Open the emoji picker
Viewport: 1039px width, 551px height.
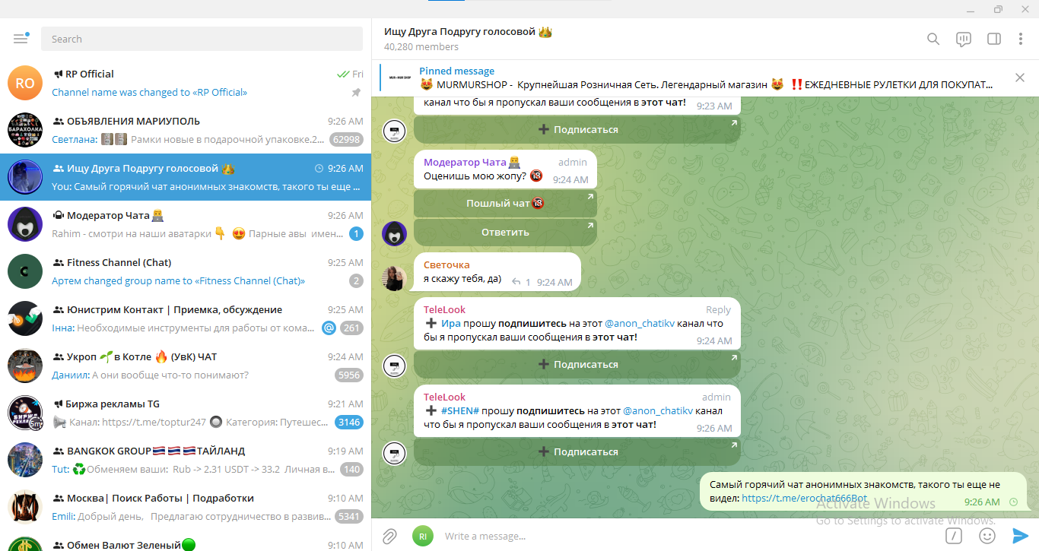[x=987, y=536]
